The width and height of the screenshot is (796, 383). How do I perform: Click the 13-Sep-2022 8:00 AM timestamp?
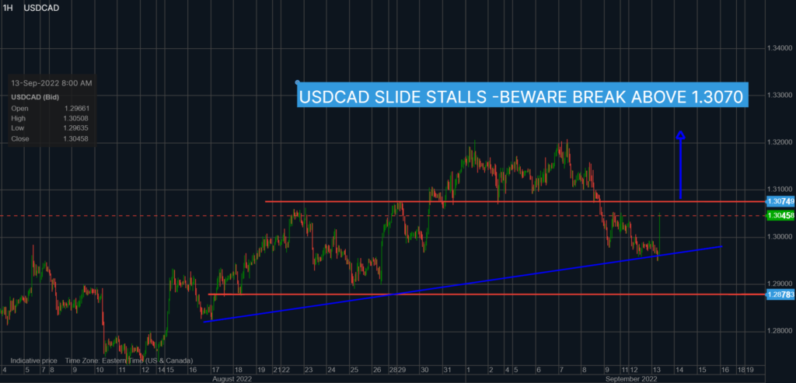[x=52, y=82]
